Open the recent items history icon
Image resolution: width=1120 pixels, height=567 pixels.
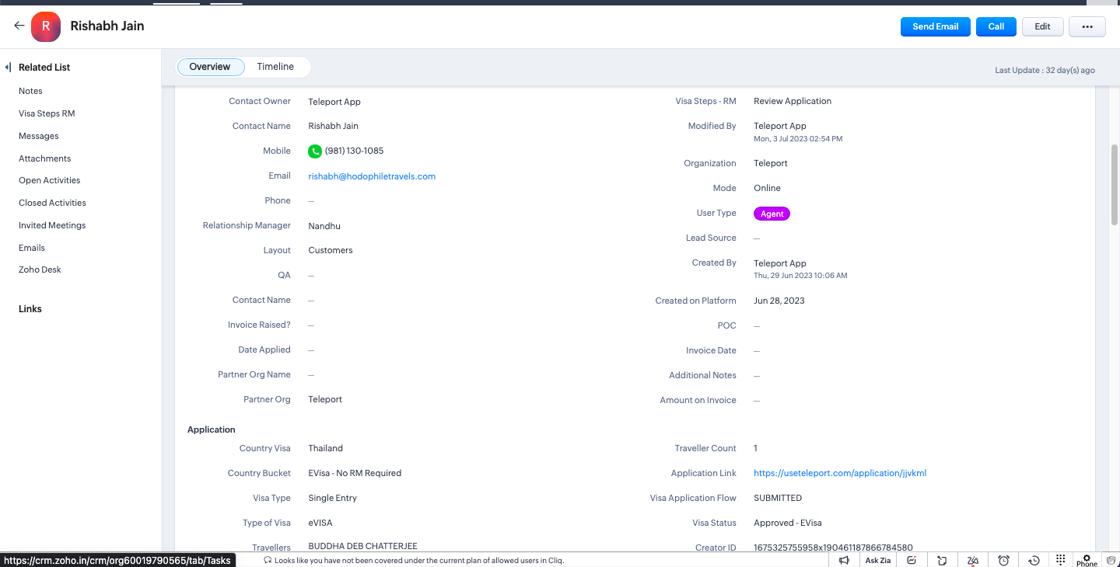[x=1034, y=560]
